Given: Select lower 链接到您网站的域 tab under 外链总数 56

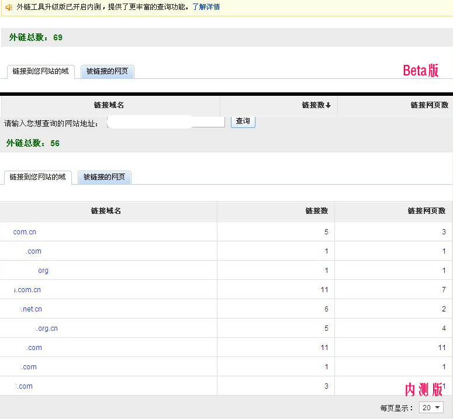Looking at the screenshot, I should click(37, 177).
